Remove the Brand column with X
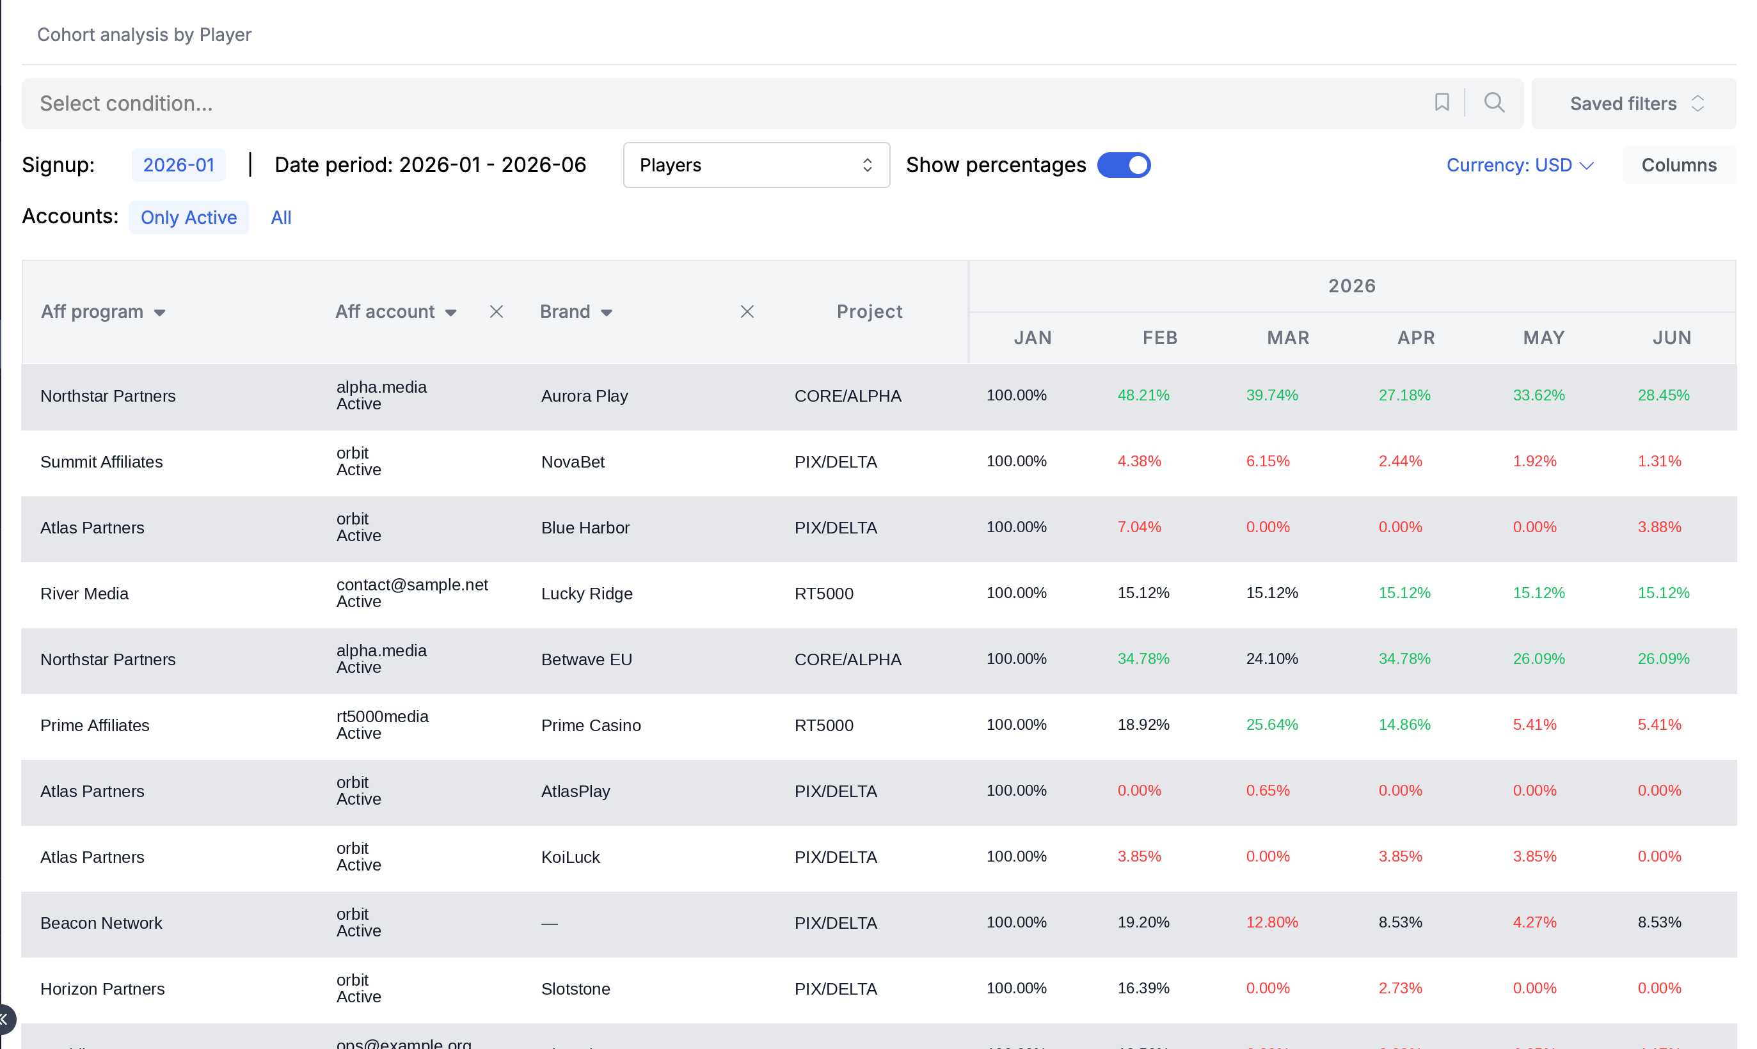This screenshot has width=1757, height=1049. coord(747,312)
